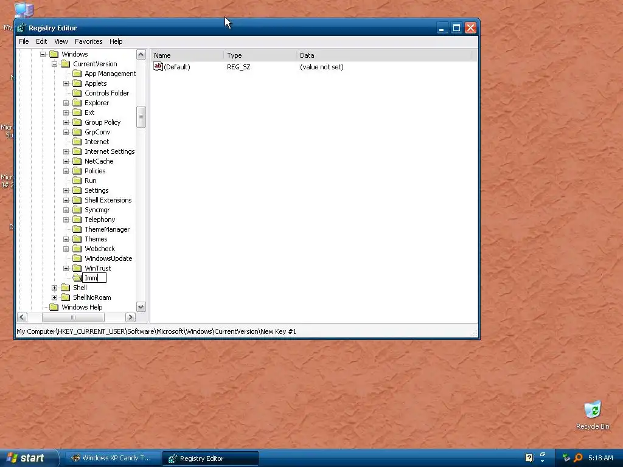Open the Favorites menu
This screenshot has width=623, height=467.
(x=89, y=41)
